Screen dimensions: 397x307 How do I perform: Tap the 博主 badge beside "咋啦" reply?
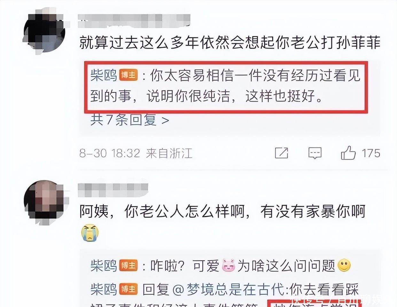click(128, 265)
